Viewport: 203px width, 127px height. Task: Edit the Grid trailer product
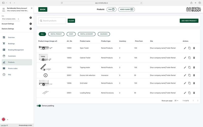tap(185, 83)
